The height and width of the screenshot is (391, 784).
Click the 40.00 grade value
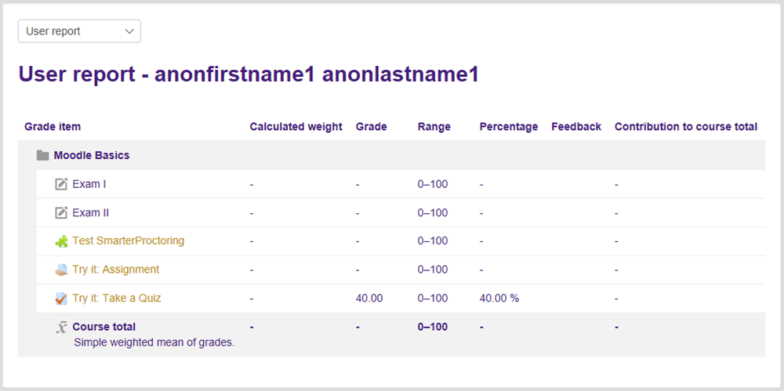pos(369,298)
